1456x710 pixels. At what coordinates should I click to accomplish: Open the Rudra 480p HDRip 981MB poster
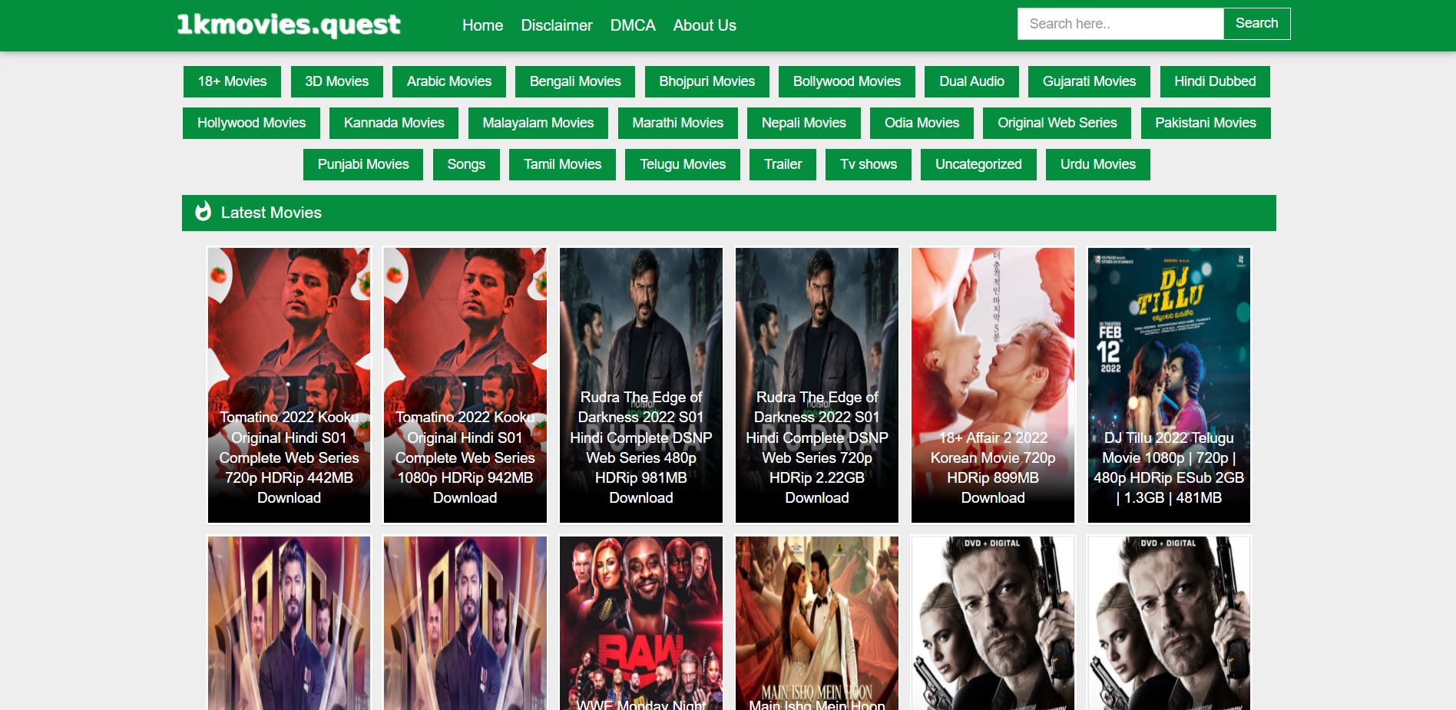click(x=641, y=385)
